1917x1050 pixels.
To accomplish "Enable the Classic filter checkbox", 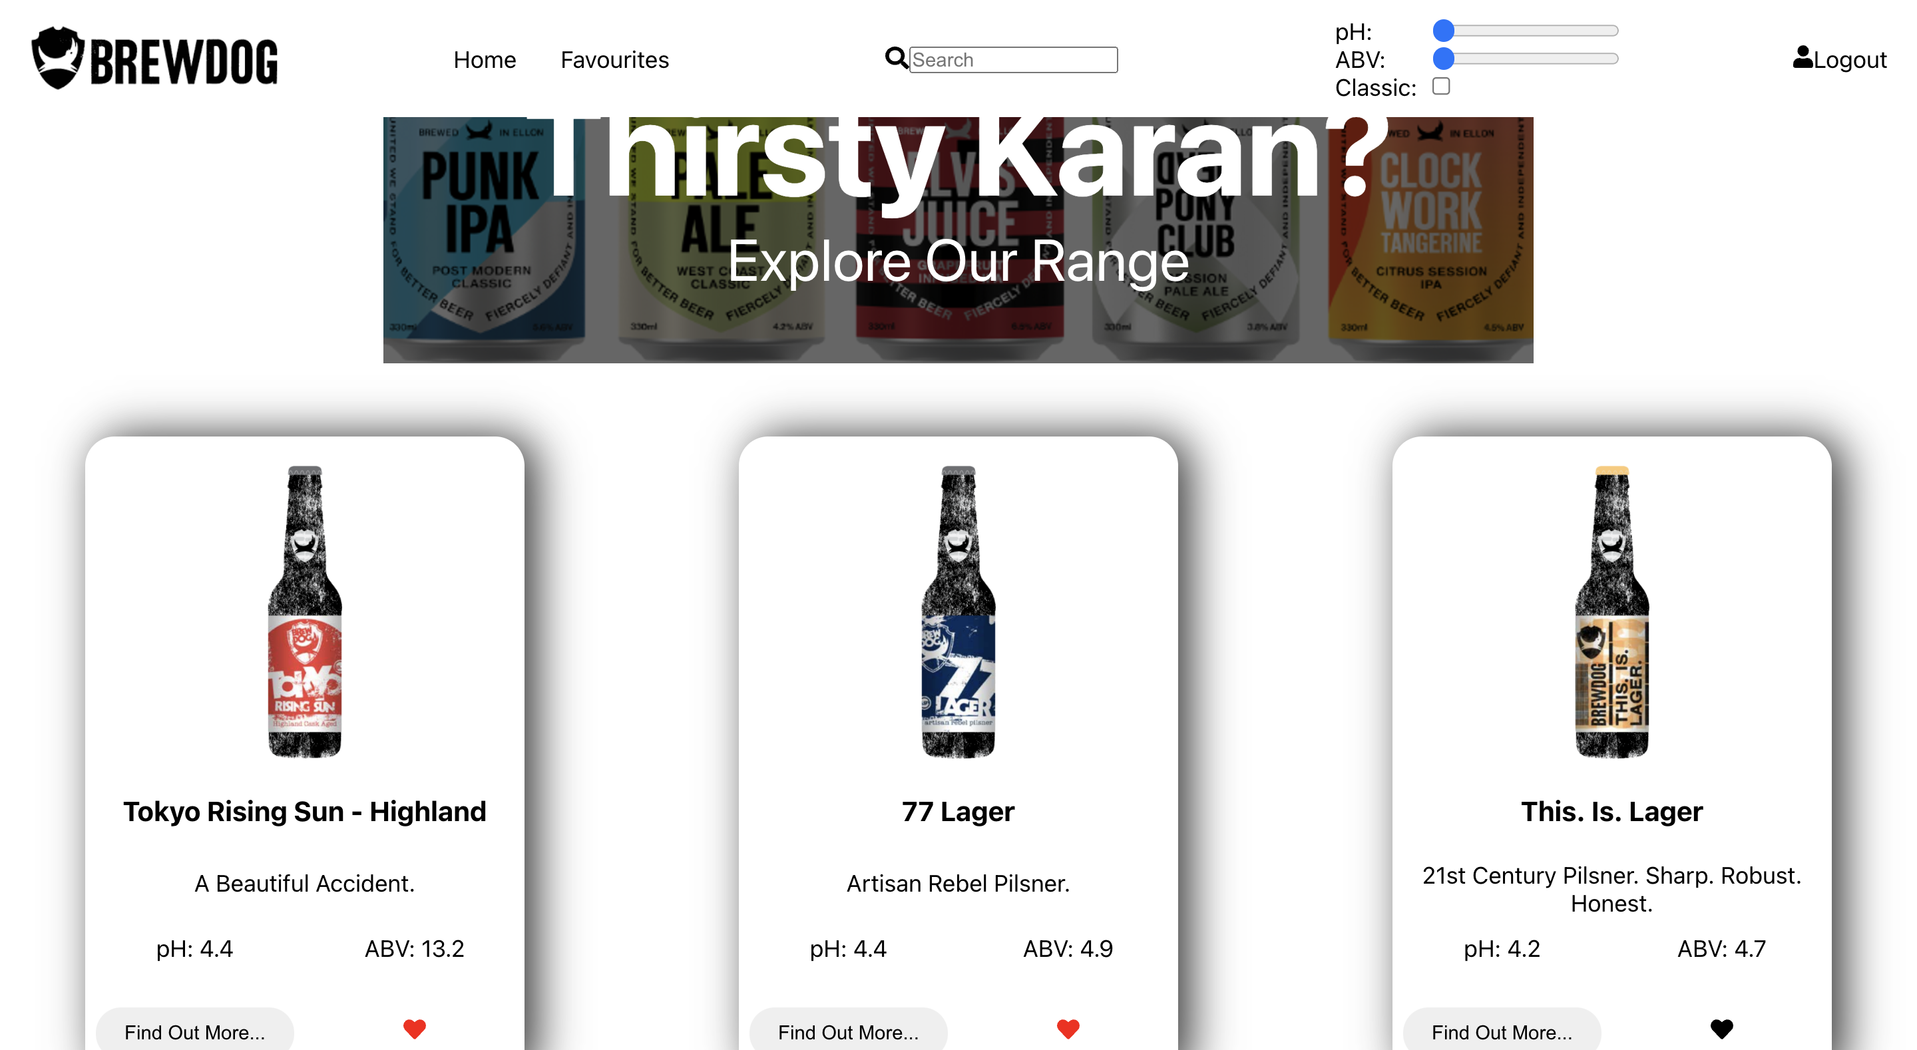I will [1442, 87].
